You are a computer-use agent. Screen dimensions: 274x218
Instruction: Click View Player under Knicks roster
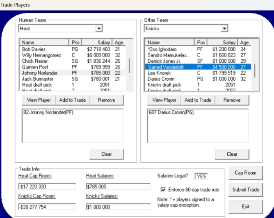point(164,100)
